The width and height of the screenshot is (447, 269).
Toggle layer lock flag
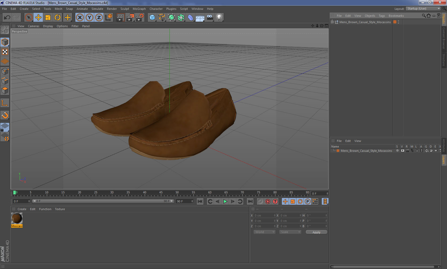(417, 151)
